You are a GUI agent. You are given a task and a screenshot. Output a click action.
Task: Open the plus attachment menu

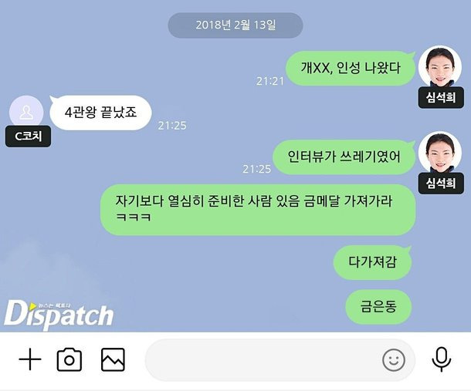pos(30,359)
